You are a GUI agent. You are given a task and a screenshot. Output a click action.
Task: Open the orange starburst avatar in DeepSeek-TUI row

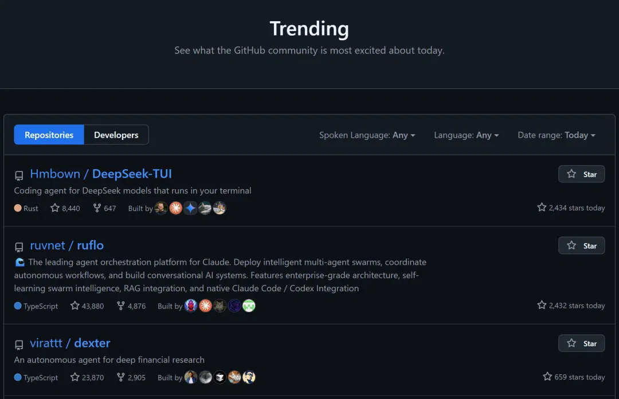(x=176, y=208)
